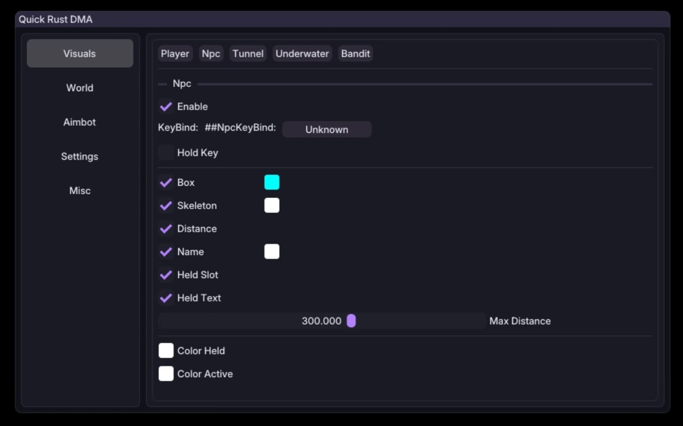Select the Bandit tab
The width and height of the screenshot is (683, 426).
355,54
